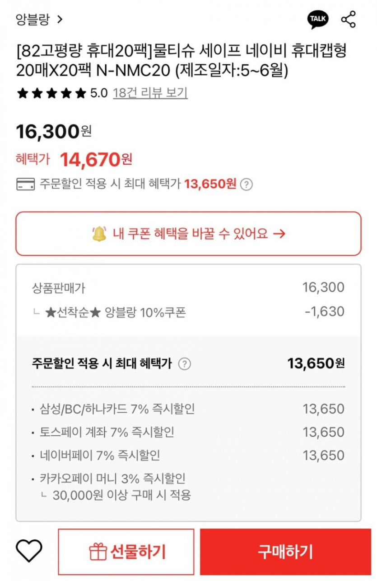
Task: Tap the KakaoTalk share icon
Action: point(318,19)
